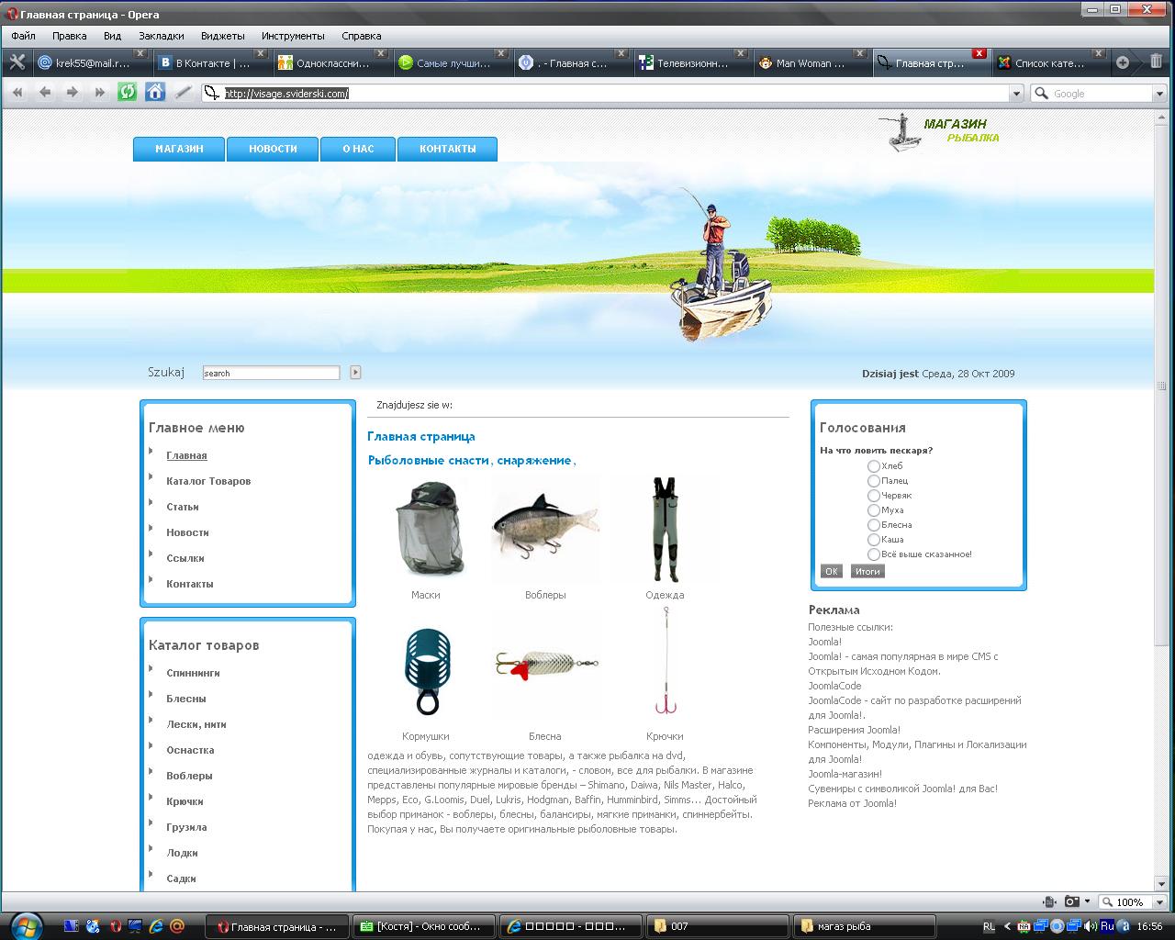This screenshot has height=940, width=1175.
Task: Click the green Reload page icon
Action: 128,92
